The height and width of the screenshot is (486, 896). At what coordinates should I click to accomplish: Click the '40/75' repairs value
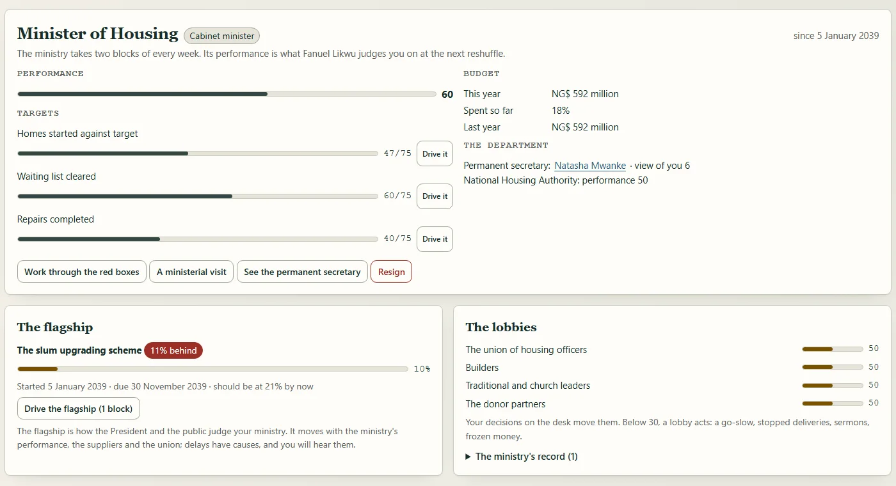coord(397,239)
